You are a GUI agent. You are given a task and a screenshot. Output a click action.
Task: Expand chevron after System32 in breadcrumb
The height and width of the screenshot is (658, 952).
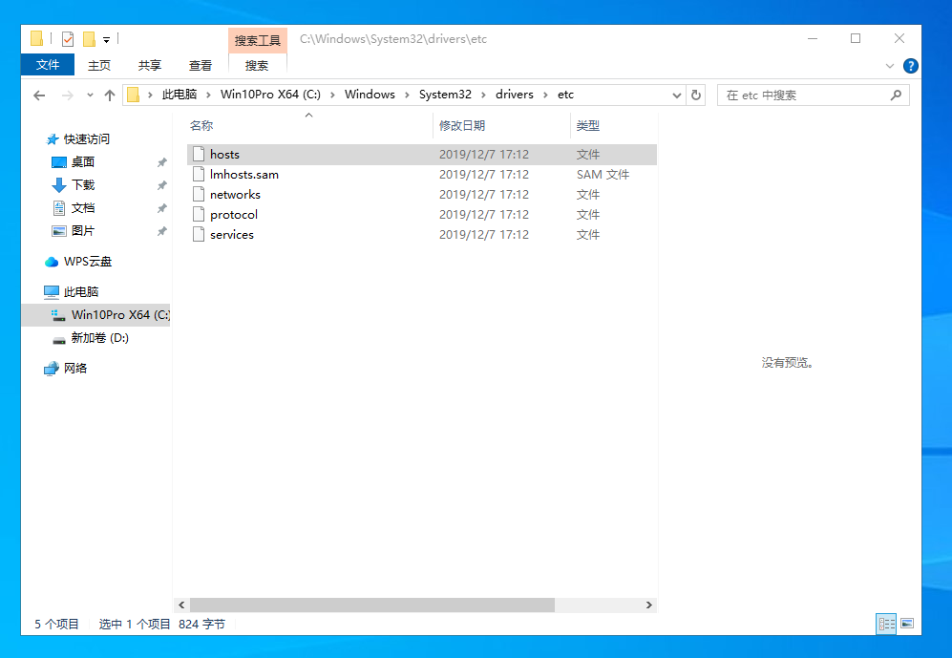[x=483, y=96]
